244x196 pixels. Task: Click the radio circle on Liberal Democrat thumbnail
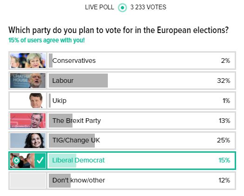(16, 160)
